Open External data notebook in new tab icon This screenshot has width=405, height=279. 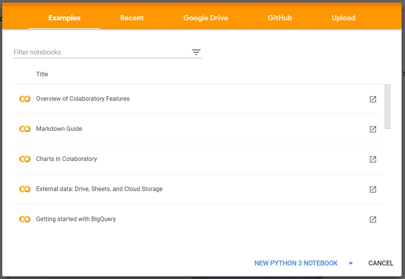(373, 190)
